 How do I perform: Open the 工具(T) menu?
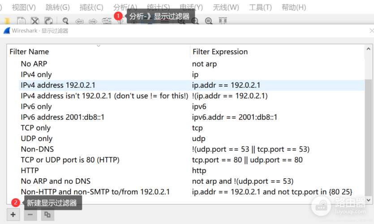[260, 7]
